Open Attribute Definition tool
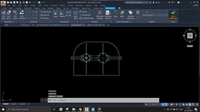Image resolution: width=200 pixels, height=112 pixels. point(131,15)
